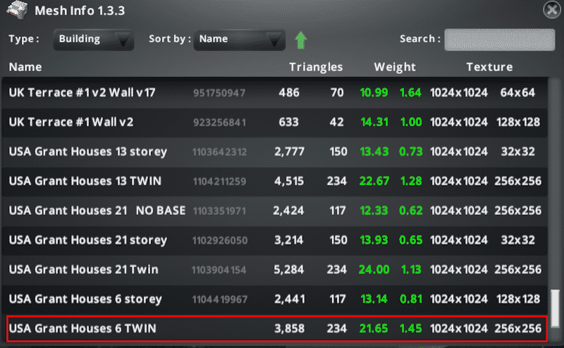The width and height of the screenshot is (564, 348).
Task: Select USA Grant Houses 13 TWIN row
Action: [275, 181]
